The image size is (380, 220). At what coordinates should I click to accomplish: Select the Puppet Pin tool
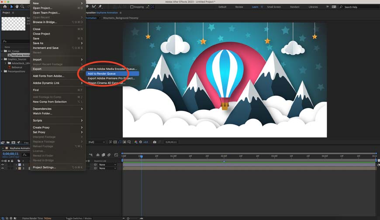(x=100, y=7)
